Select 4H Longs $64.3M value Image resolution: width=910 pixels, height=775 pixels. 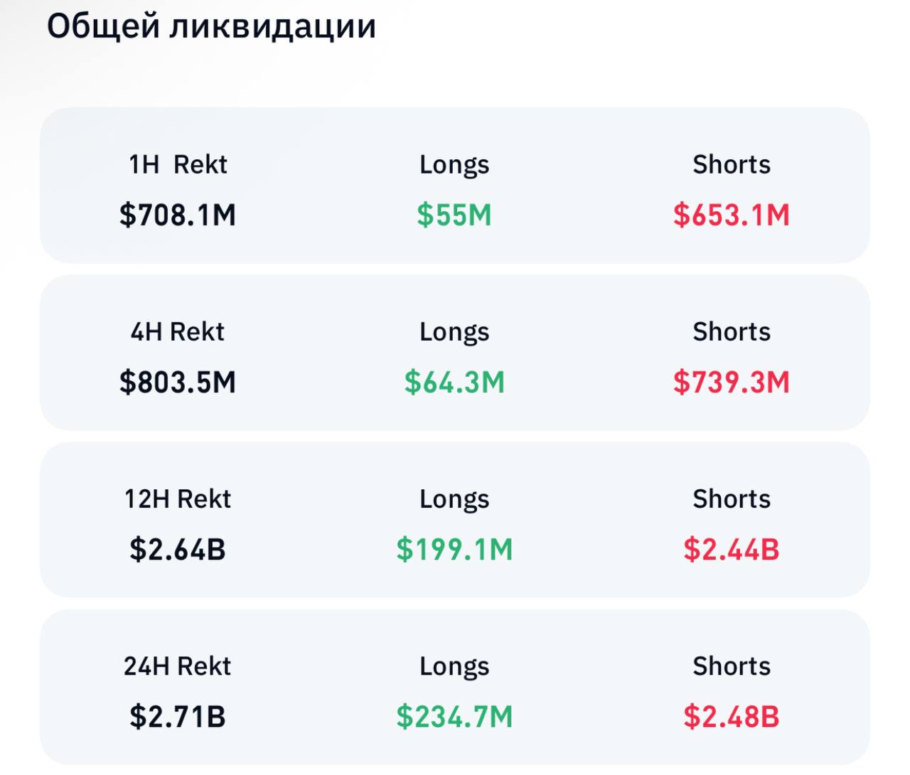[x=454, y=382]
